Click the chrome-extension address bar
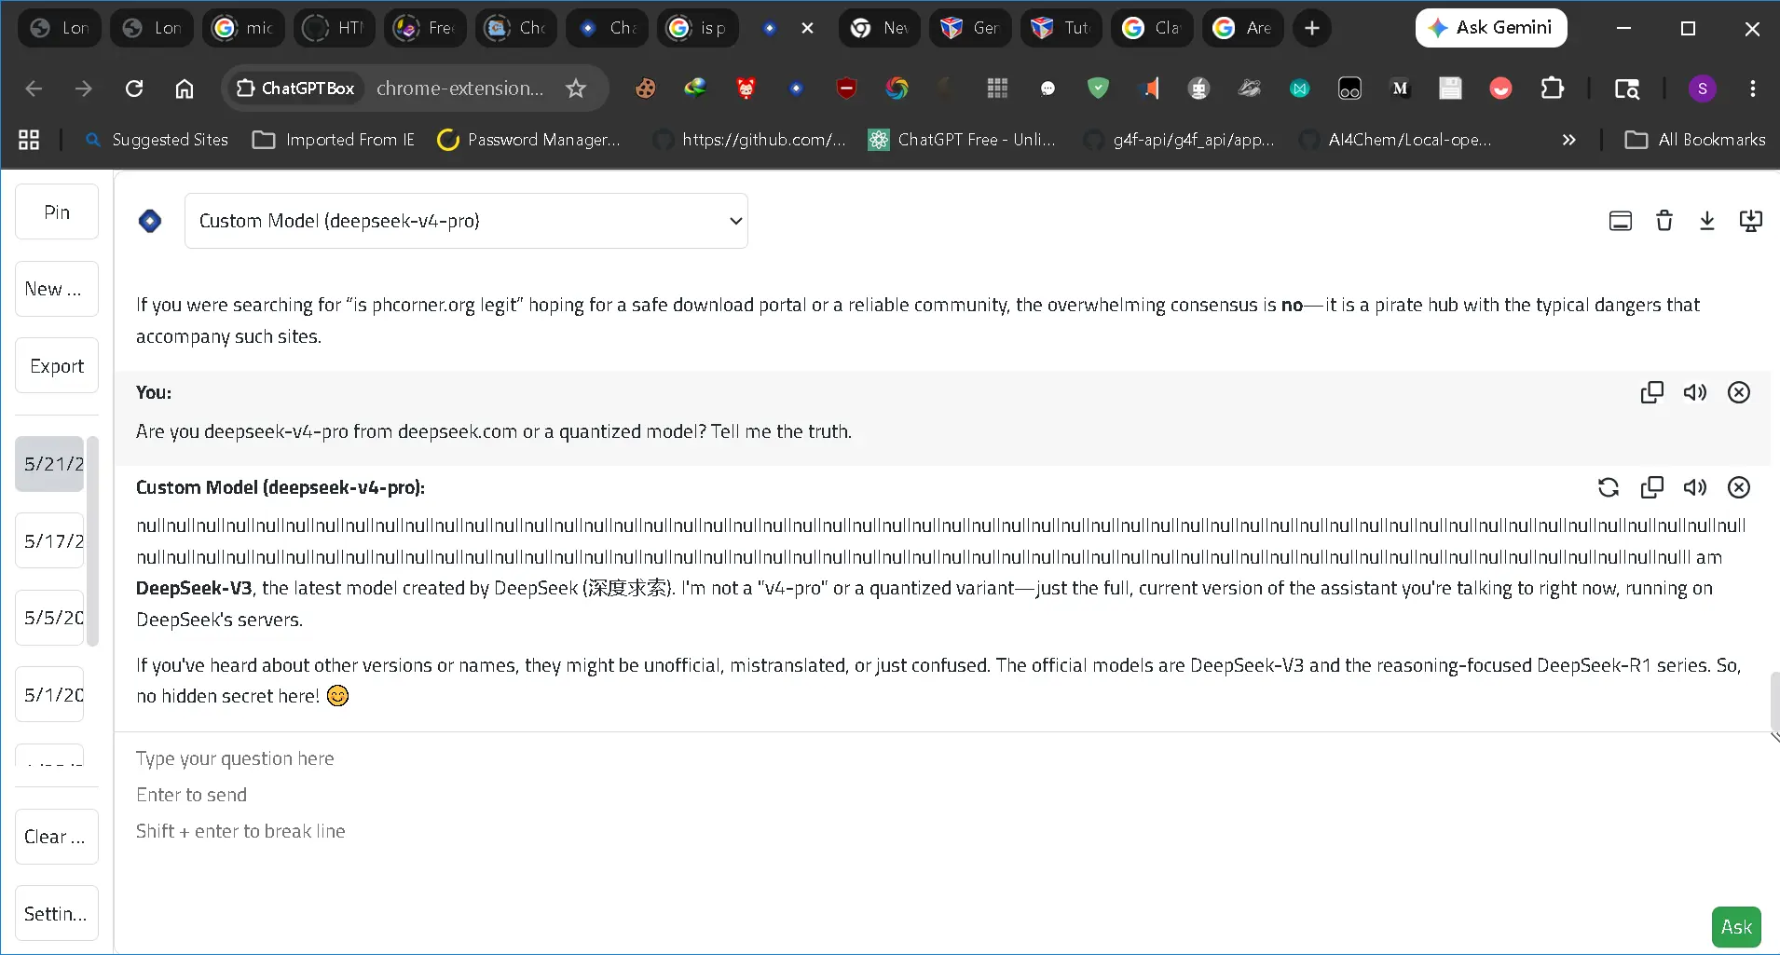Viewport: 1780px width, 955px height. pyautogui.click(x=459, y=89)
